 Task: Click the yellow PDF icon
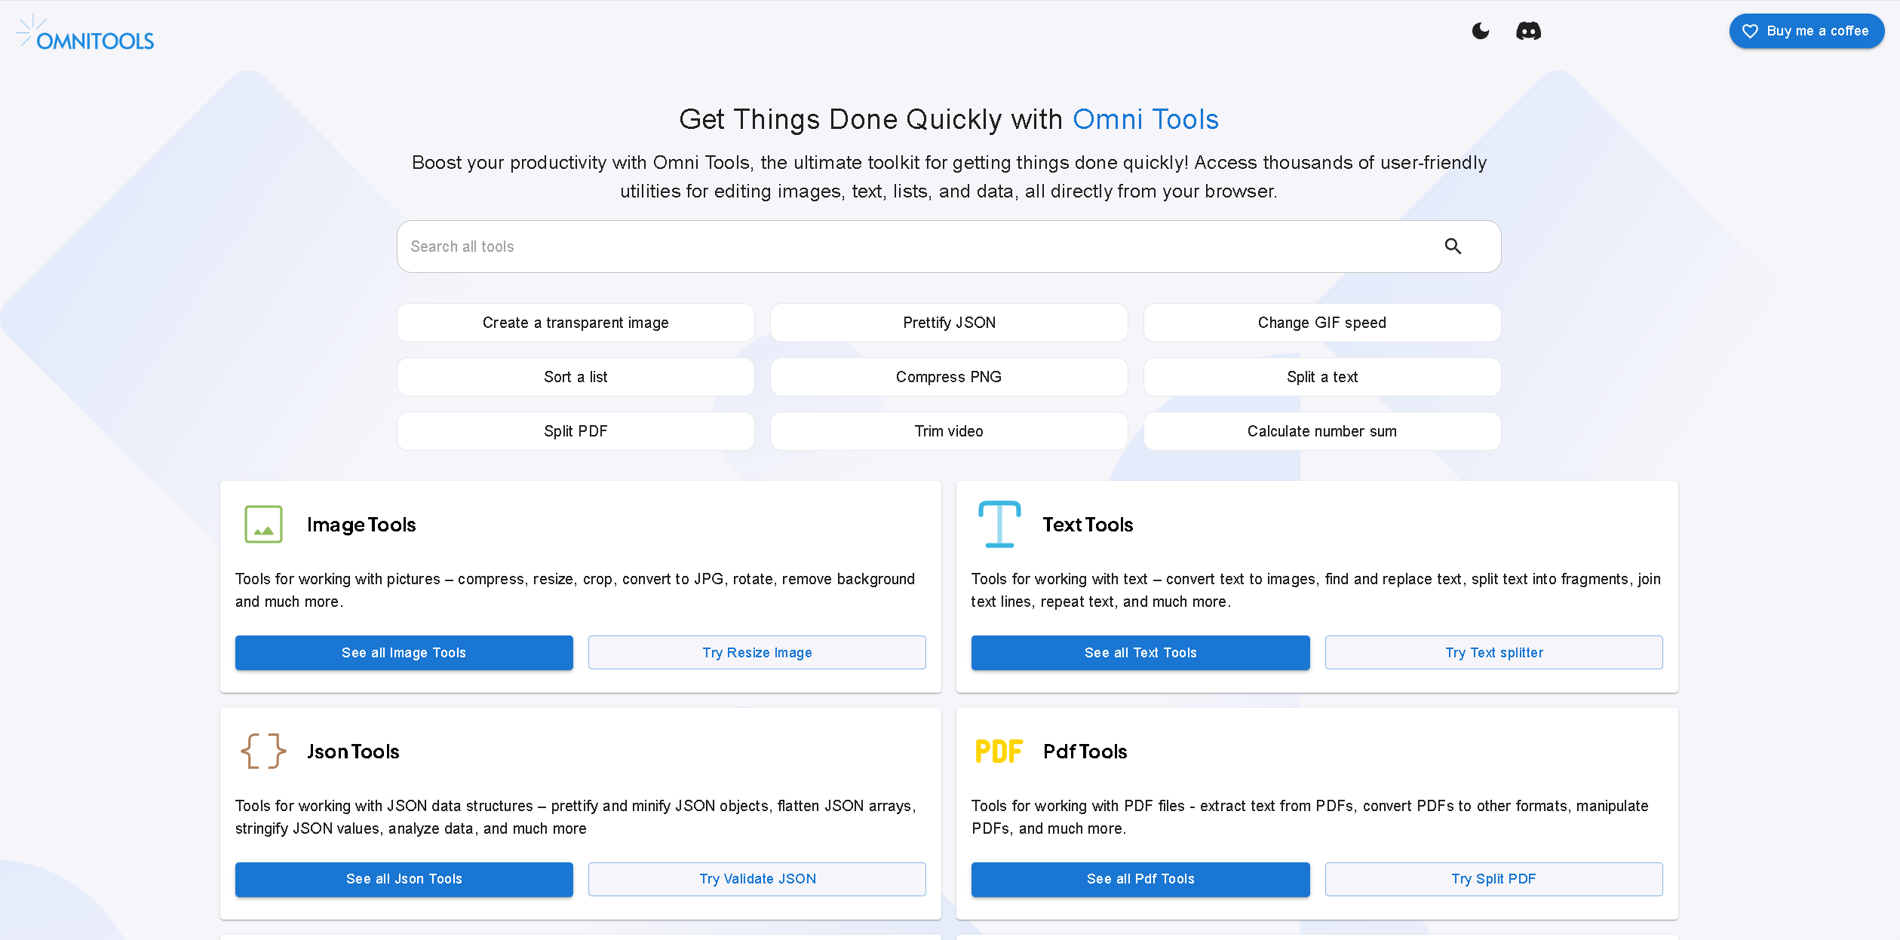click(999, 752)
